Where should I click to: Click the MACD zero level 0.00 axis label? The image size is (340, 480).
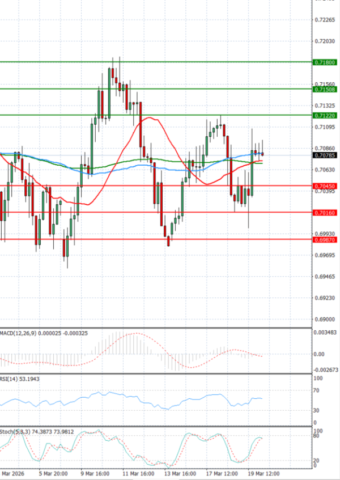[x=318, y=354]
